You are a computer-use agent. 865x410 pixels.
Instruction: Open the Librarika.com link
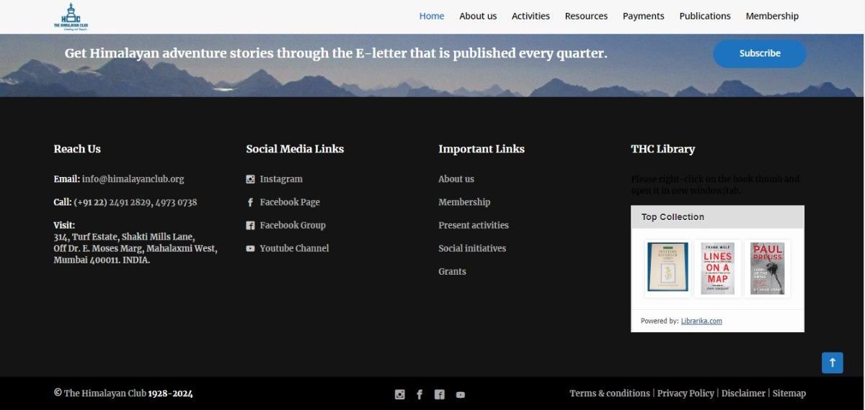(x=701, y=321)
